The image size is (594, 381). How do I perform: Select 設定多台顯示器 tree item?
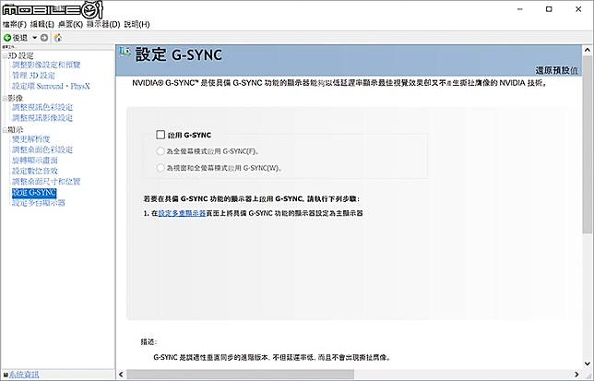pos(39,203)
